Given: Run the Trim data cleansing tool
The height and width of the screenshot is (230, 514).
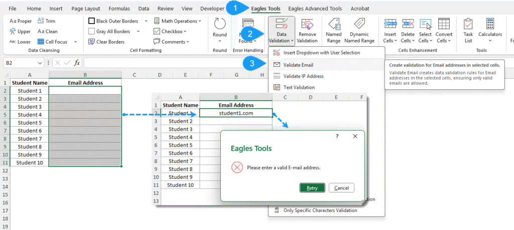Looking at the screenshot, I should [x=46, y=21].
